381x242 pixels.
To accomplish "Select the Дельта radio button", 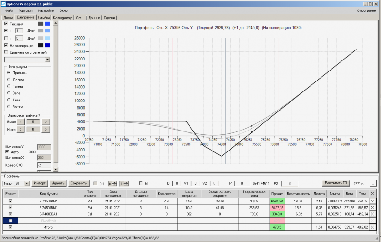I will click(x=9, y=80).
